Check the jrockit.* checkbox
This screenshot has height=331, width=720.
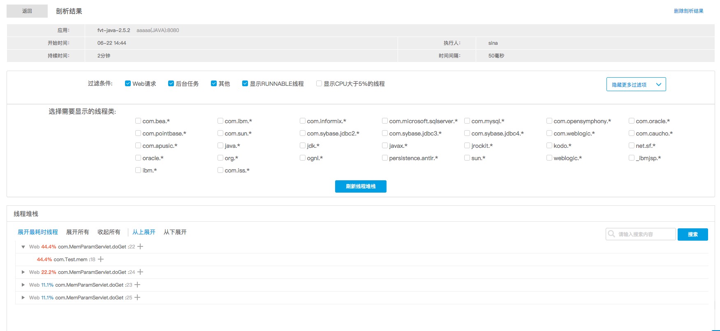tap(467, 145)
